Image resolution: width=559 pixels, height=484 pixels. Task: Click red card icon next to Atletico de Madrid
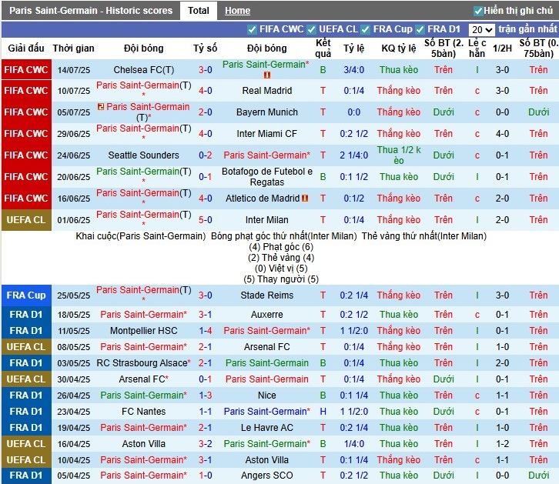pyautogui.click(x=305, y=198)
